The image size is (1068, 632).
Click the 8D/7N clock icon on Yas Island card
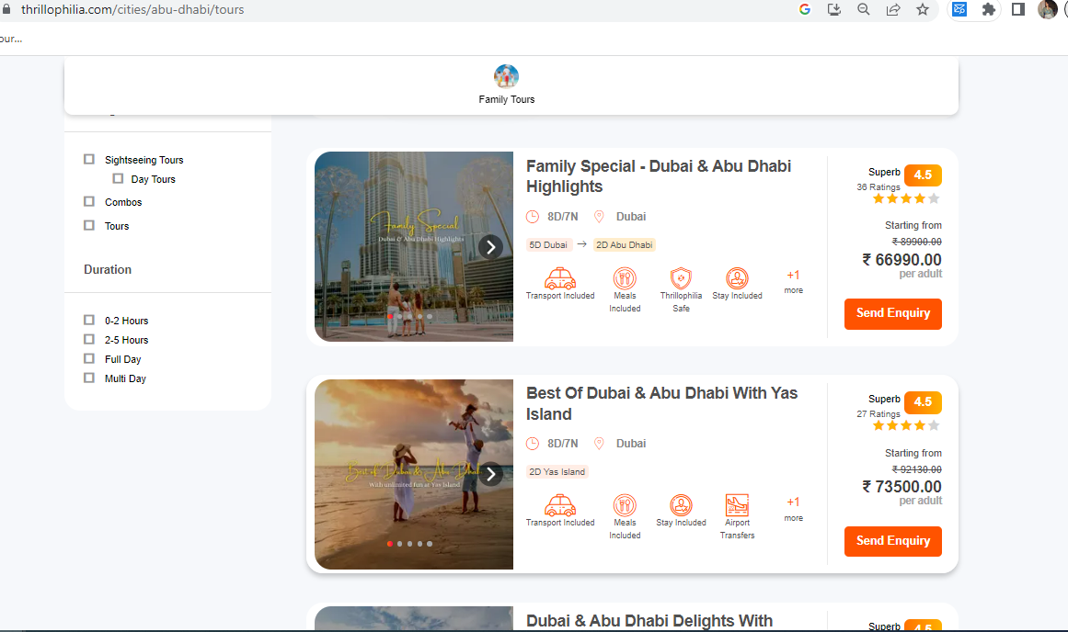coord(533,444)
